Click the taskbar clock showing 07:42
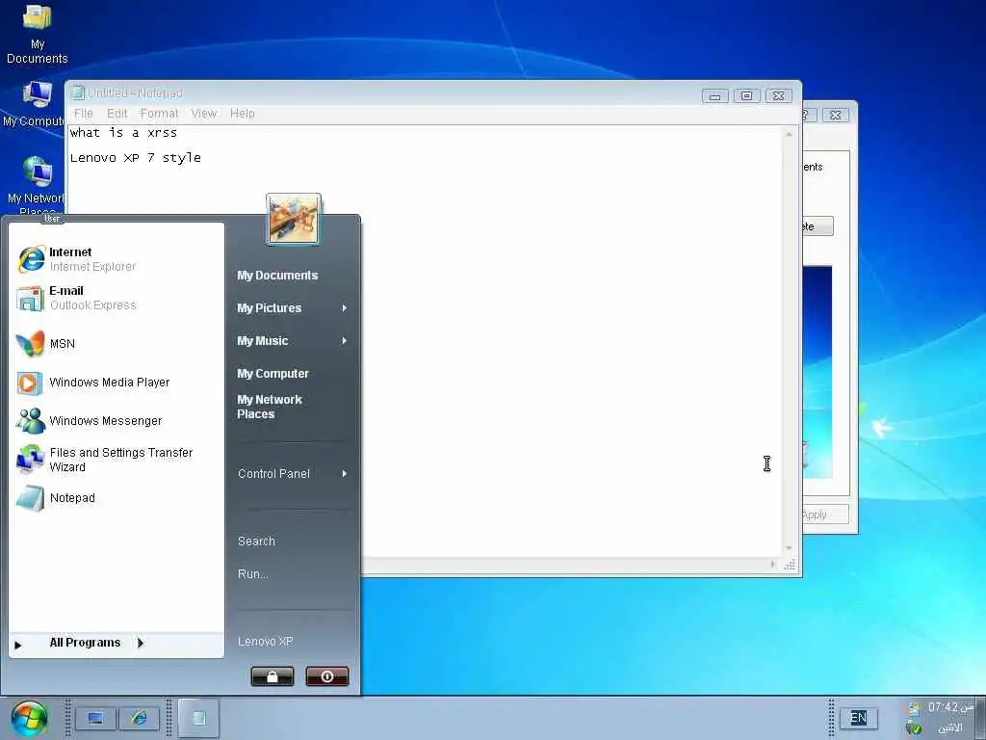986x740 pixels. (950, 707)
